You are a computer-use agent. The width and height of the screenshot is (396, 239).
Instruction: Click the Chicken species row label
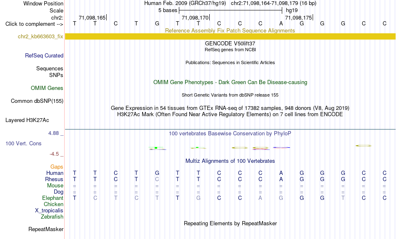(53, 204)
